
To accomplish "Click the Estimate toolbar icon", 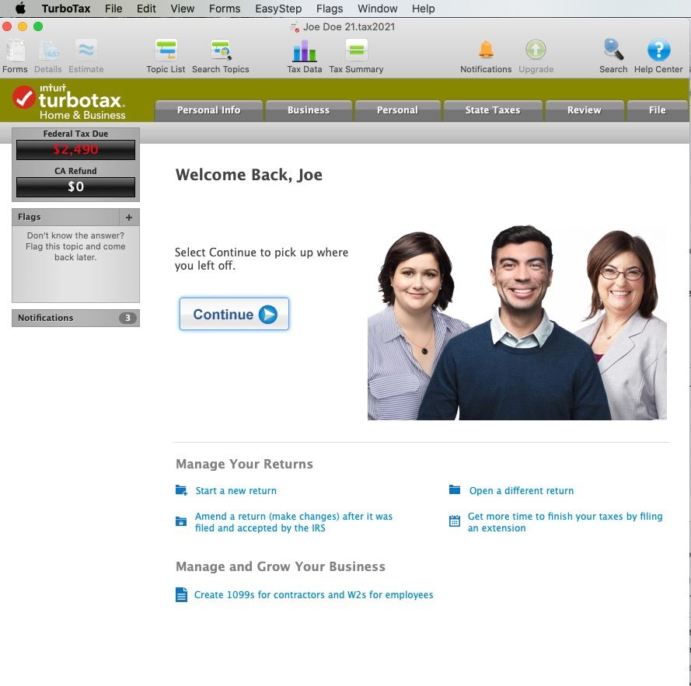I will [86, 50].
